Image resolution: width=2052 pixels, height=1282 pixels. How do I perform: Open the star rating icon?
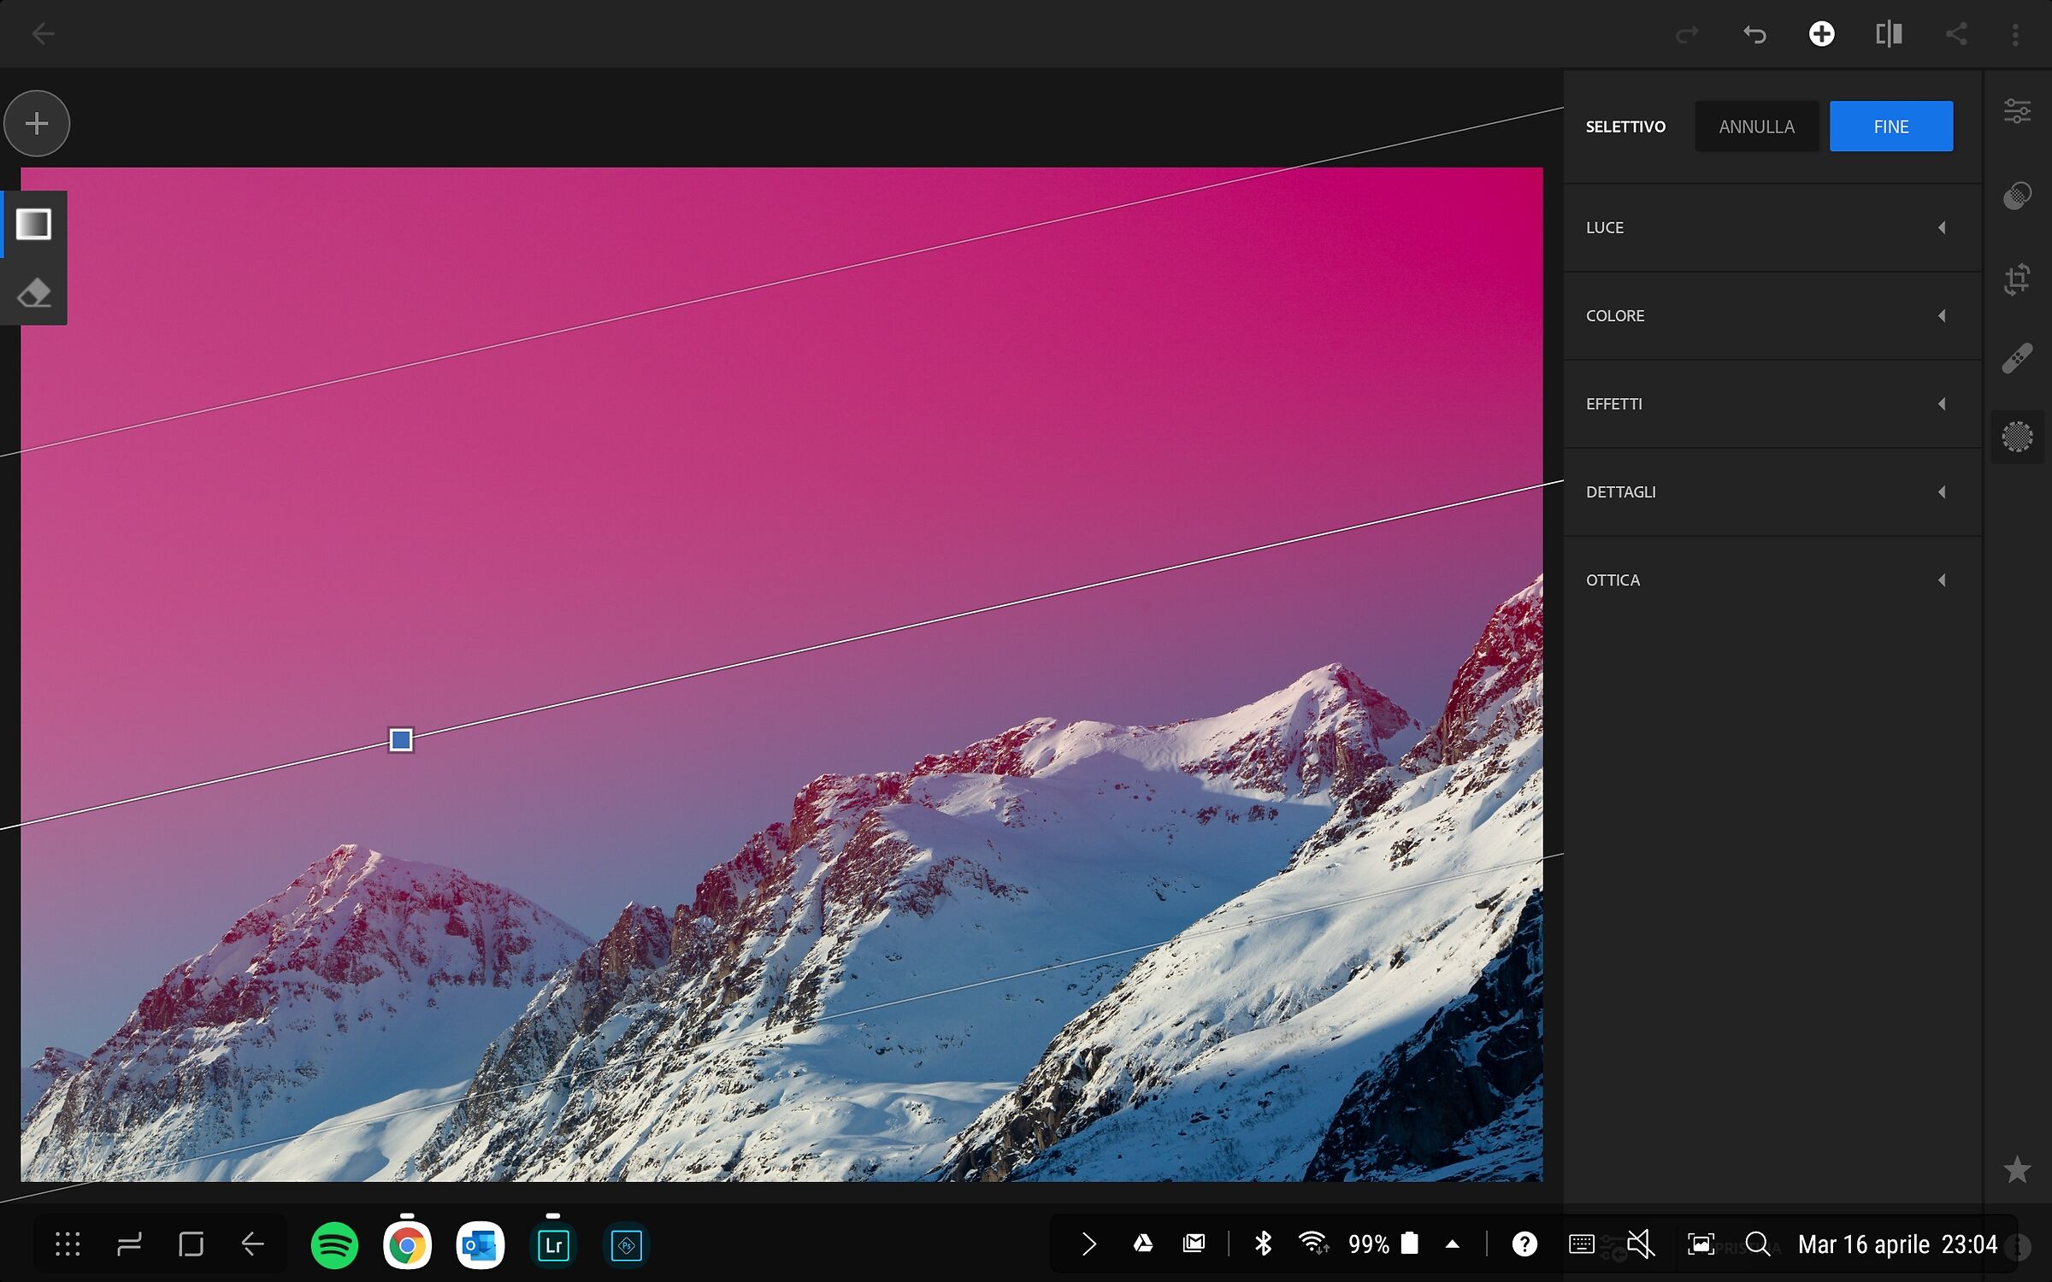point(2017,1169)
